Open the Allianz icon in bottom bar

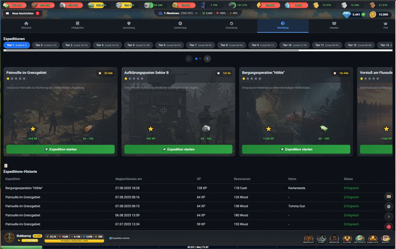pyautogui.click(x=347, y=239)
